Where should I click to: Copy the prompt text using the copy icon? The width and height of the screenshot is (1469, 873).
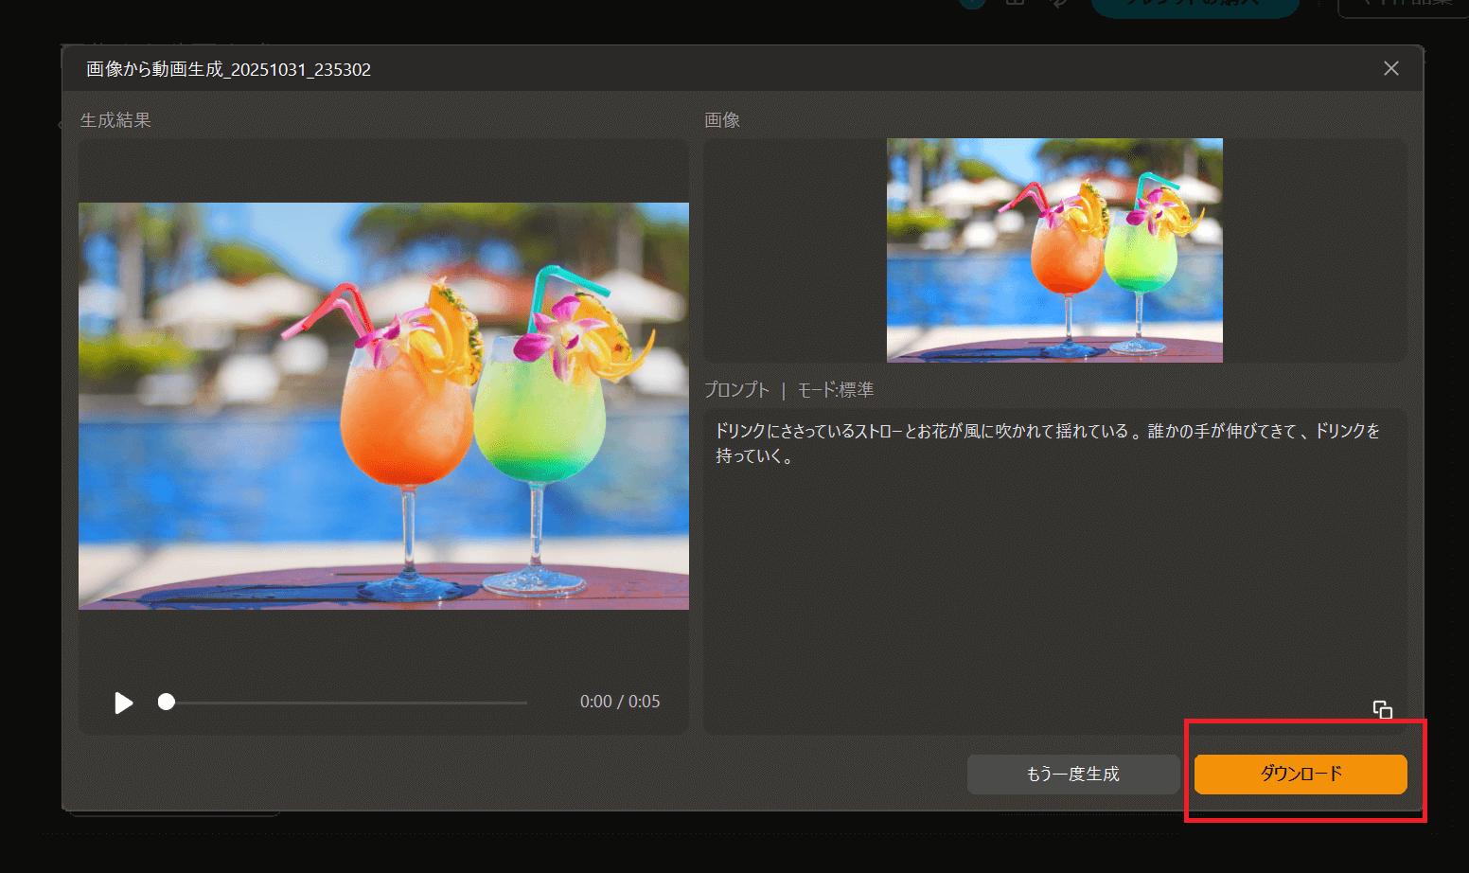pos(1382,709)
